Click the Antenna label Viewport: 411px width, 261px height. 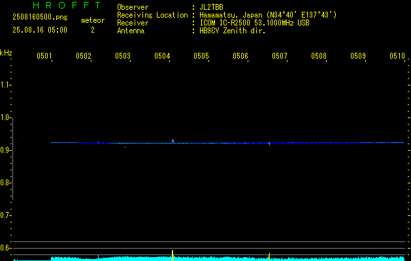point(131,31)
